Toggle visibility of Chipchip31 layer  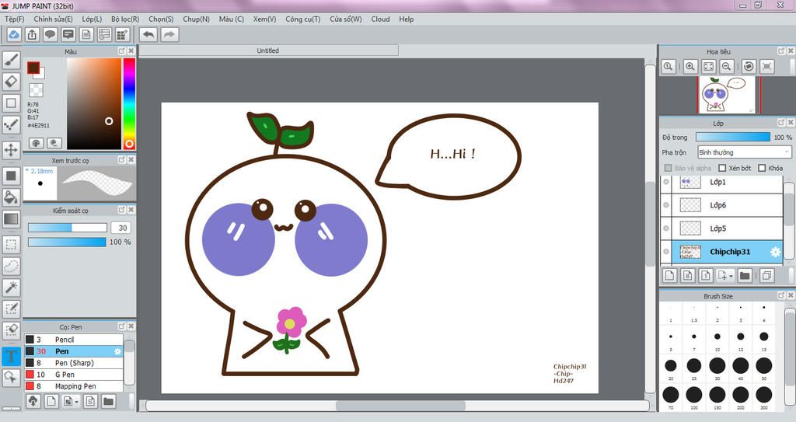point(666,252)
